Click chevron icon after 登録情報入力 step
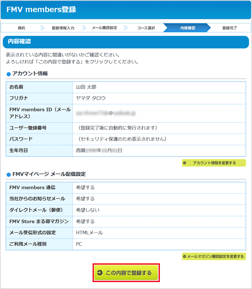The image size is (252, 289). (84, 28)
